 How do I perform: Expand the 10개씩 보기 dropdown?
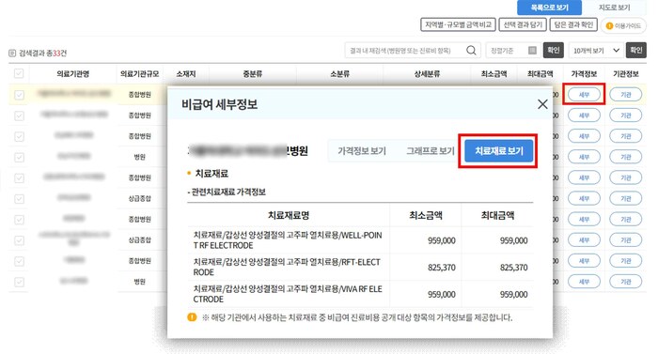pos(596,51)
